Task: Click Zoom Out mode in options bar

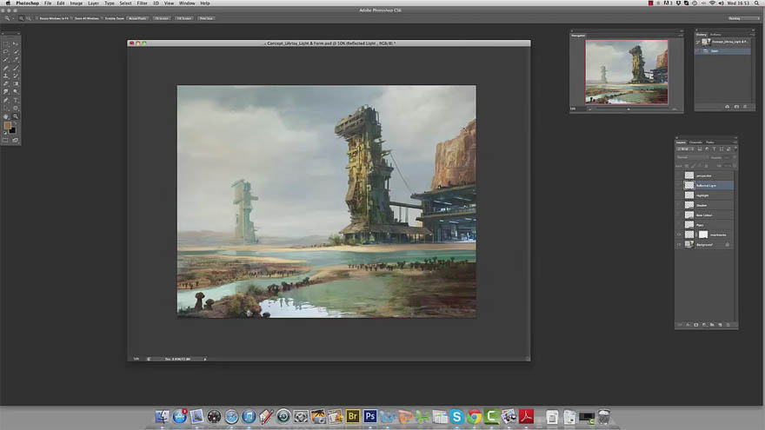Action: click(x=29, y=18)
